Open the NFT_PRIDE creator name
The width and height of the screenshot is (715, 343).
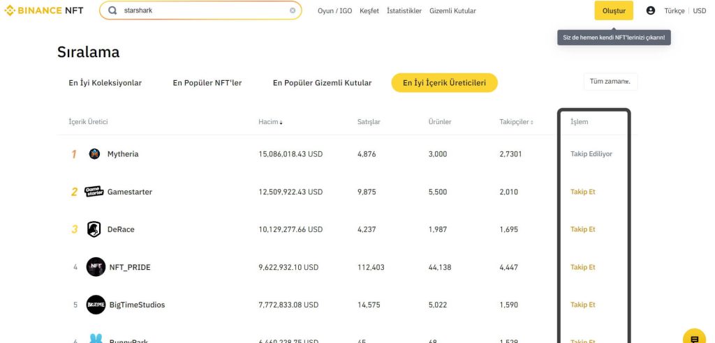point(130,268)
